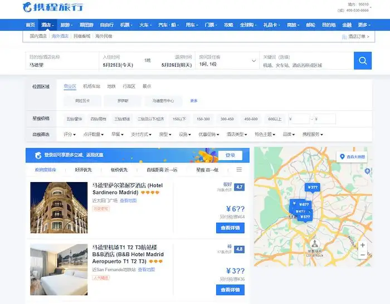Open 酒店订单 hotel orders link
The width and height of the screenshot is (390, 304).
[x=355, y=37]
